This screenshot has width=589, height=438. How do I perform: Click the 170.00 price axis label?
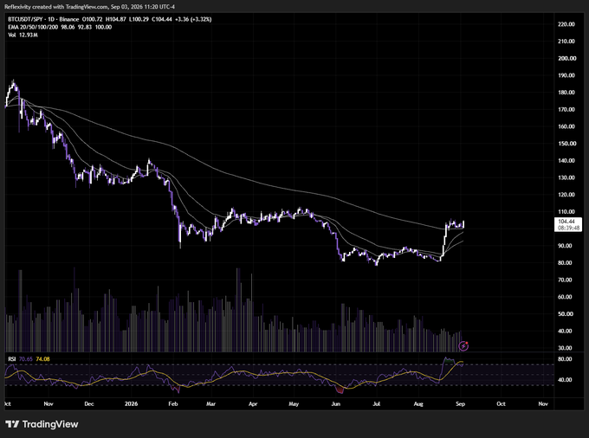point(566,110)
